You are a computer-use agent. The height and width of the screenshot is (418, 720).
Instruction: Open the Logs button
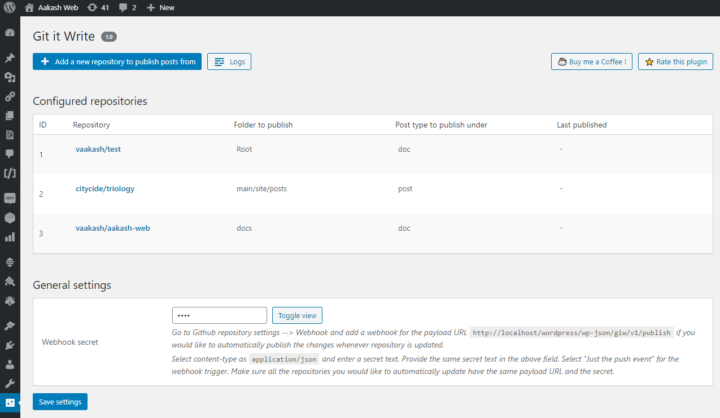tap(229, 61)
